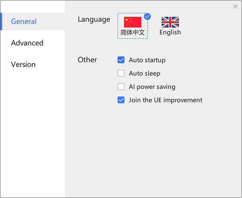This screenshot has width=242, height=198.
Task: Click the Auto startup text label
Action: (x=147, y=60)
